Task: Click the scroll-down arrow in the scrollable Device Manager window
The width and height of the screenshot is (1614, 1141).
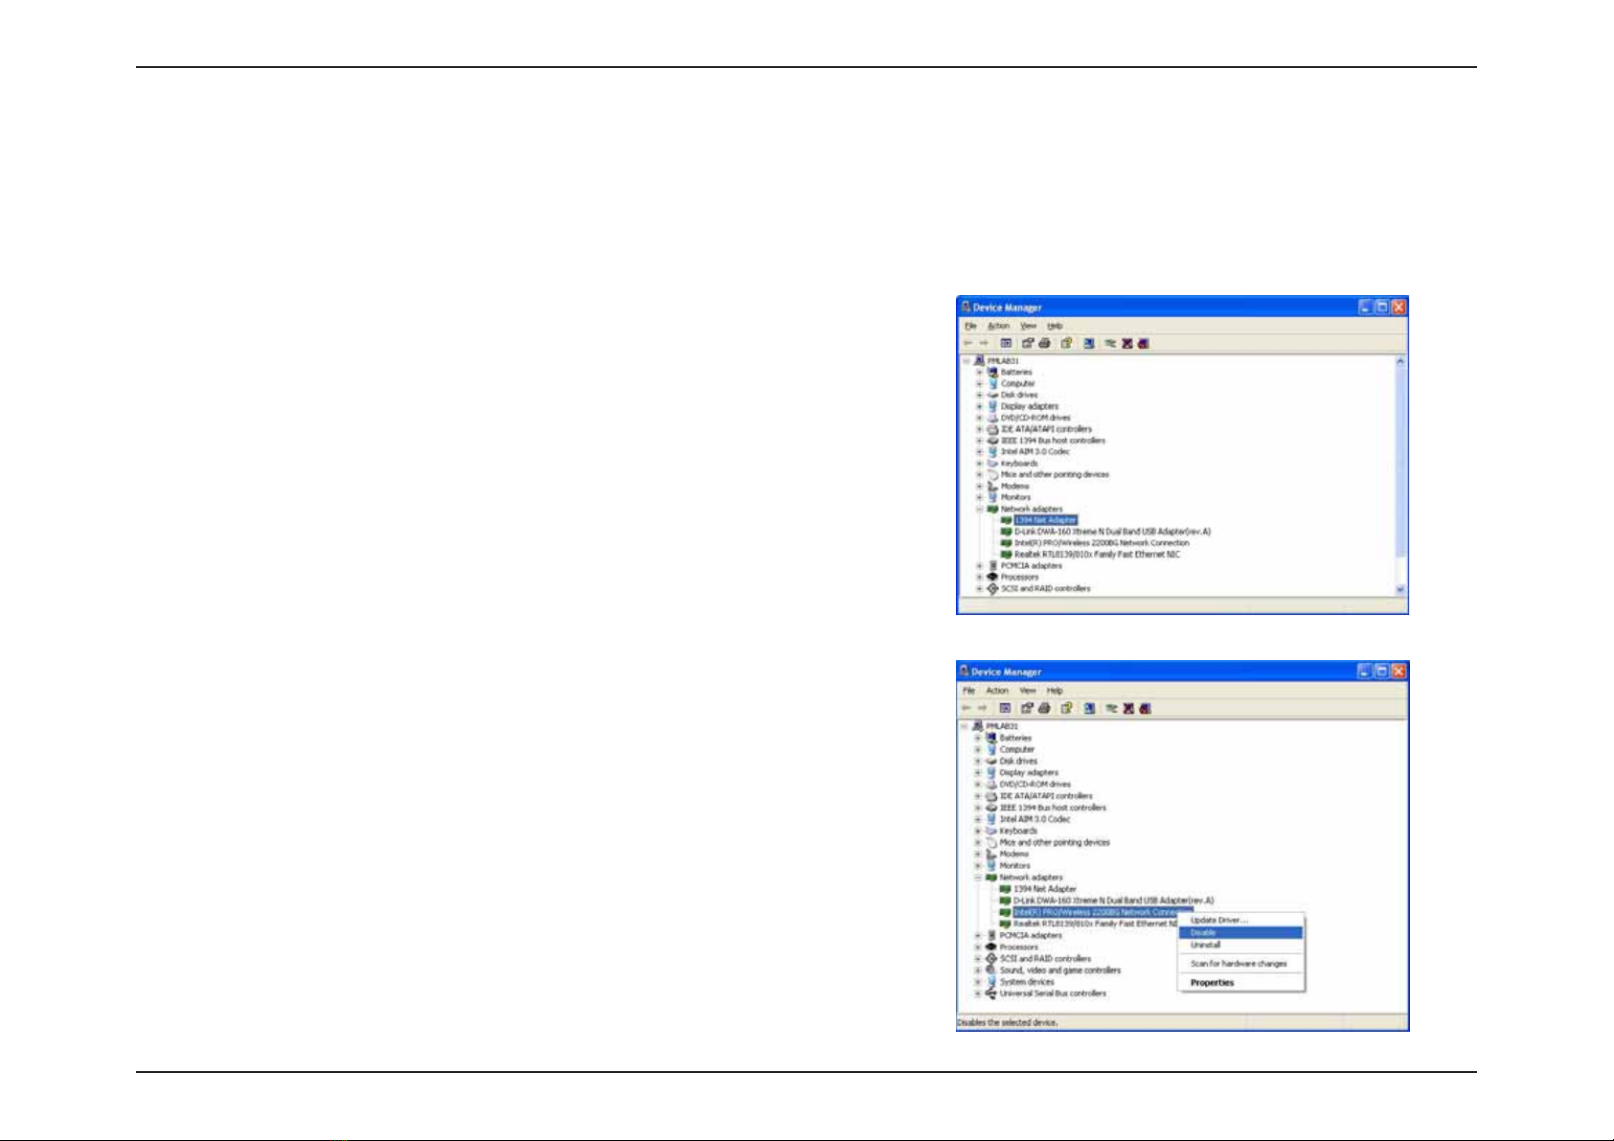Action: (1400, 590)
